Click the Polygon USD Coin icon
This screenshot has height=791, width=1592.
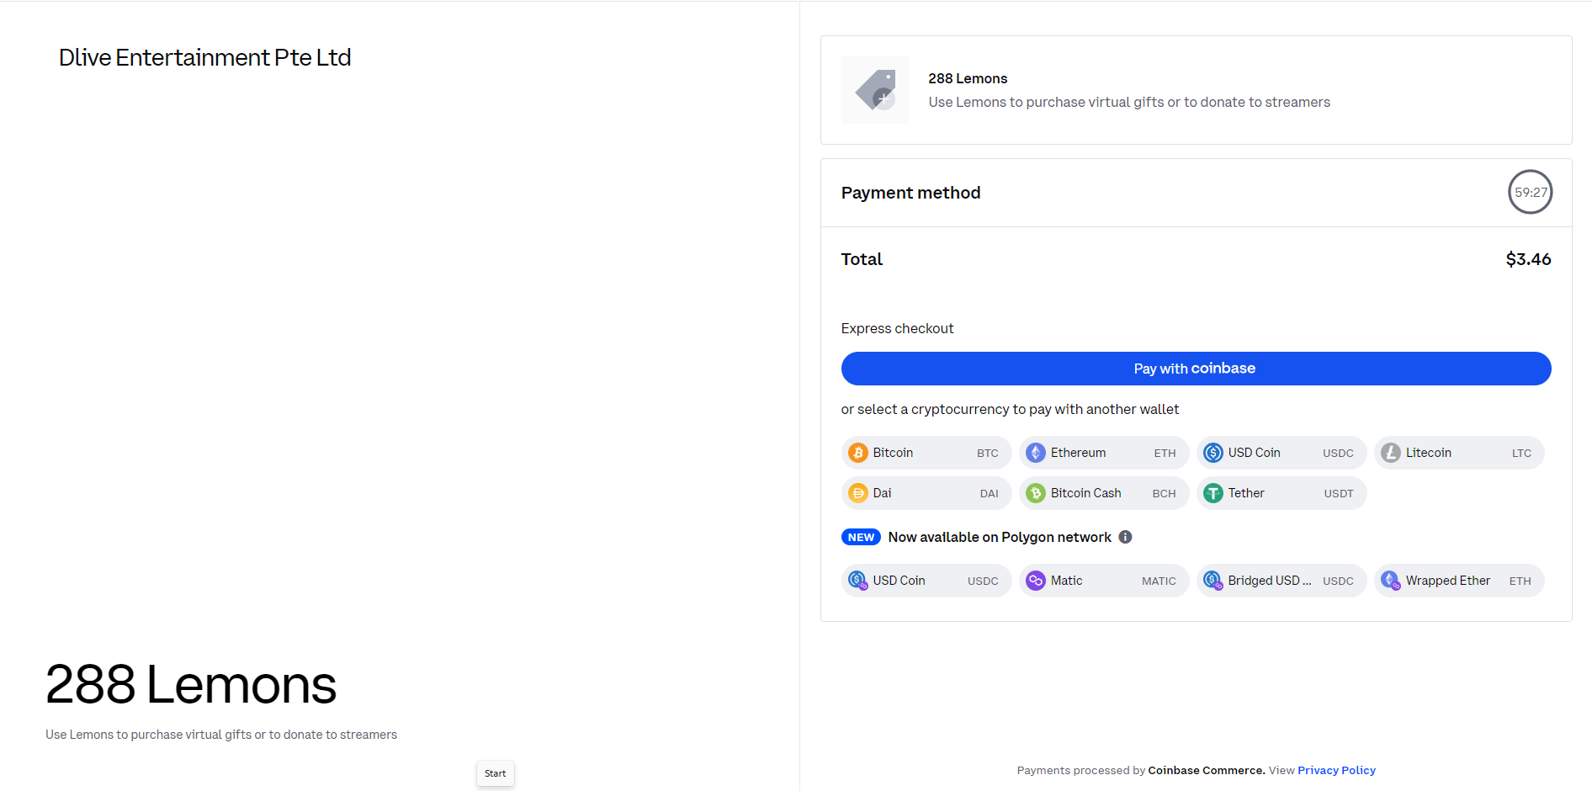click(857, 581)
